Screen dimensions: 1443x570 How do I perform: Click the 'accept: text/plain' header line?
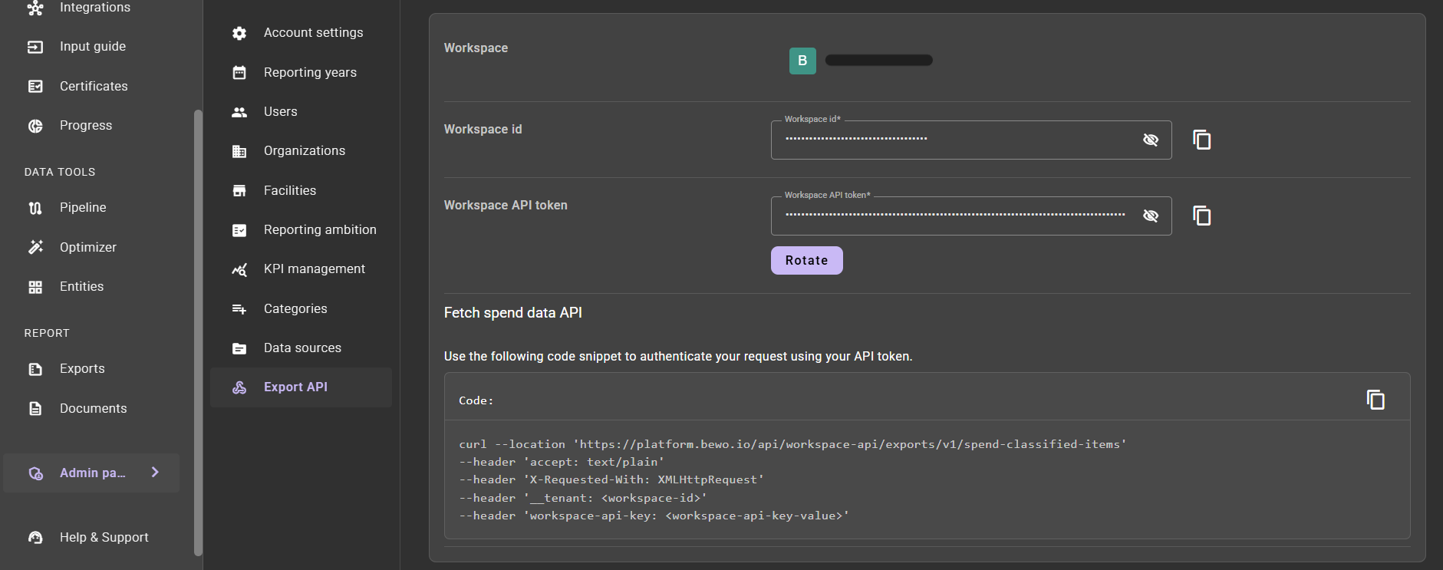click(x=562, y=462)
